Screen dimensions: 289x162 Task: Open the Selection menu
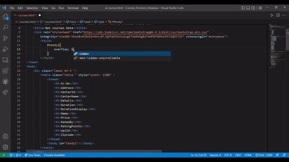click(x=32, y=8)
